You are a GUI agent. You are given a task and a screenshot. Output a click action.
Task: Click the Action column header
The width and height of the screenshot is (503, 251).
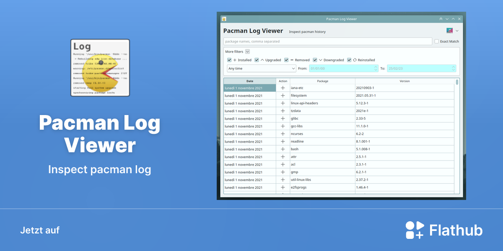(x=283, y=81)
